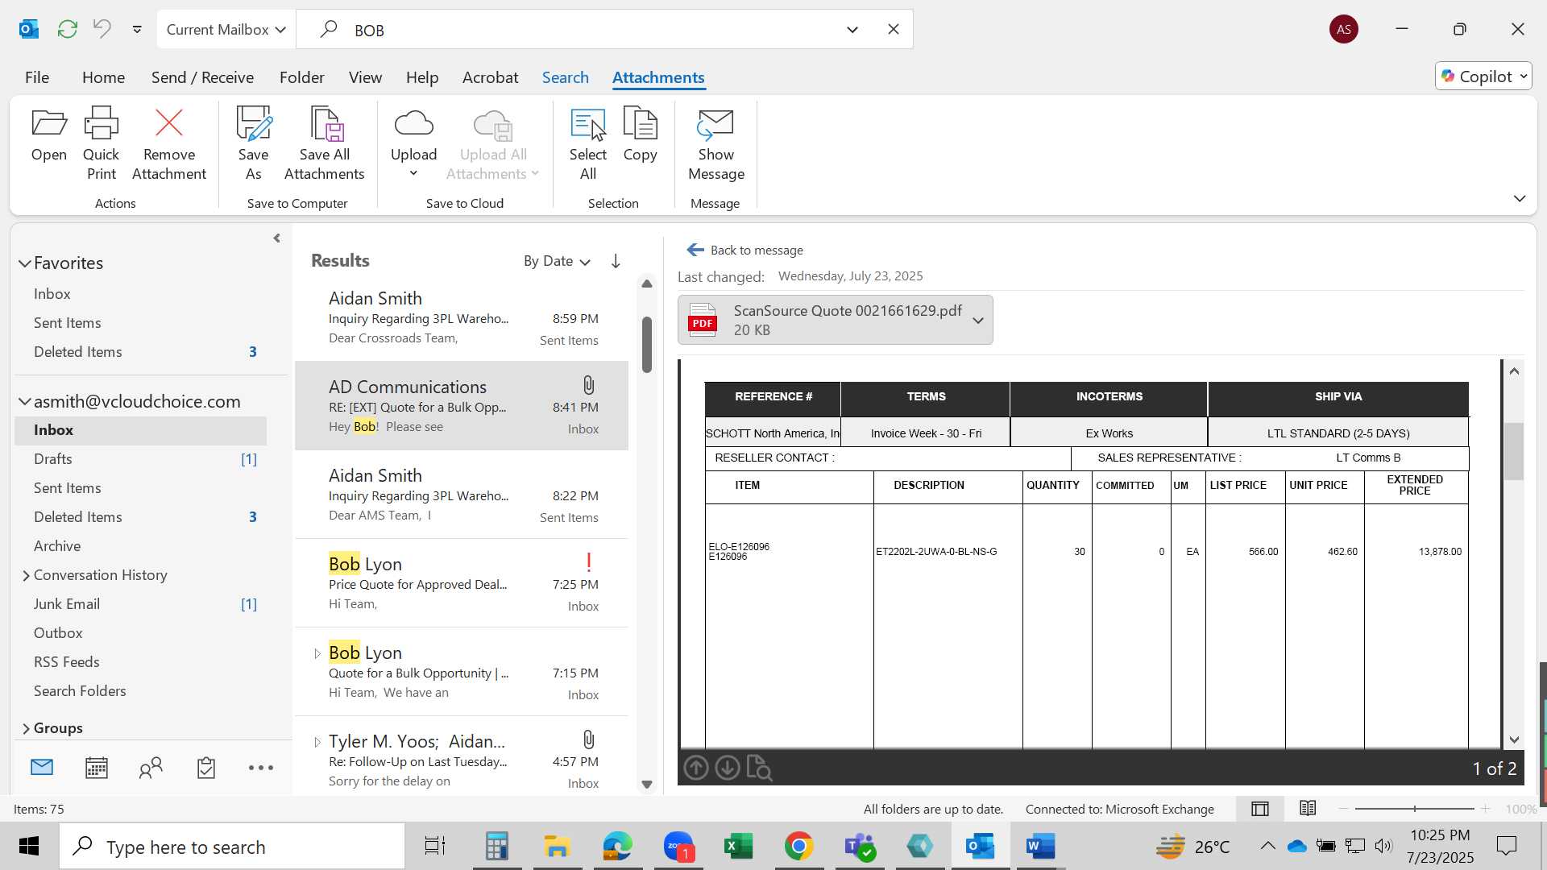Quick Print the attachment
Viewport: 1547px width, 870px height.
pyautogui.click(x=101, y=144)
